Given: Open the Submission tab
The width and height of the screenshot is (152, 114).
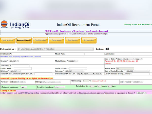Looking at the screenshot, I should pyautogui.click(x=89, y=40).
